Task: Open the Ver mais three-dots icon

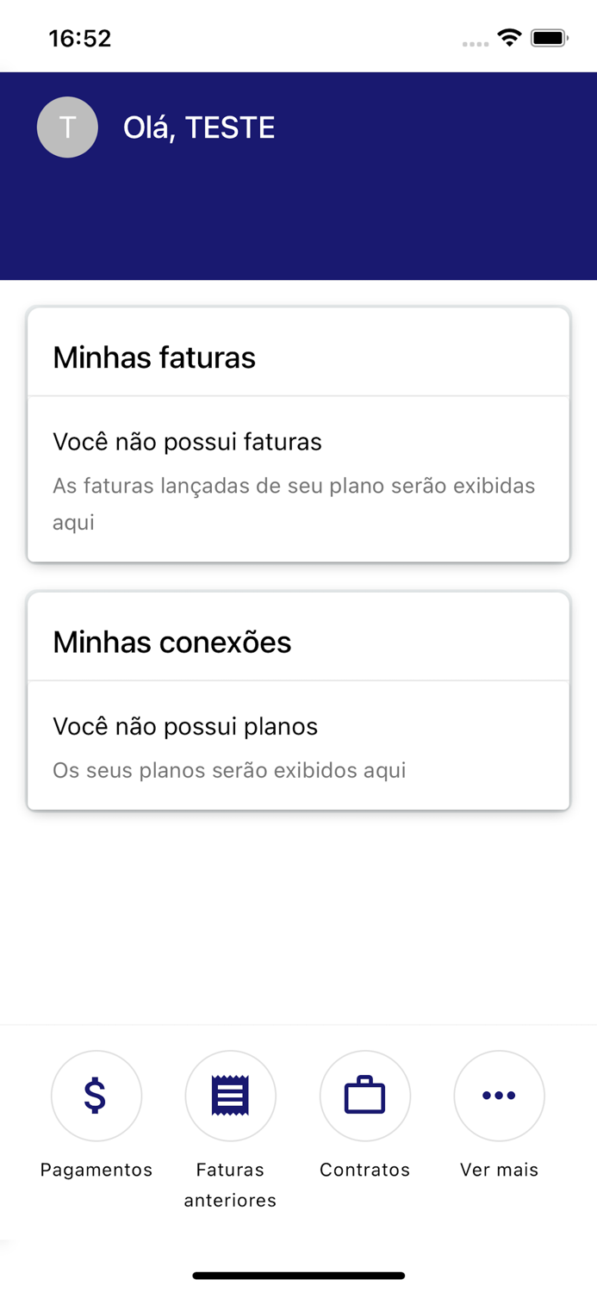Action: point(499,1096)
